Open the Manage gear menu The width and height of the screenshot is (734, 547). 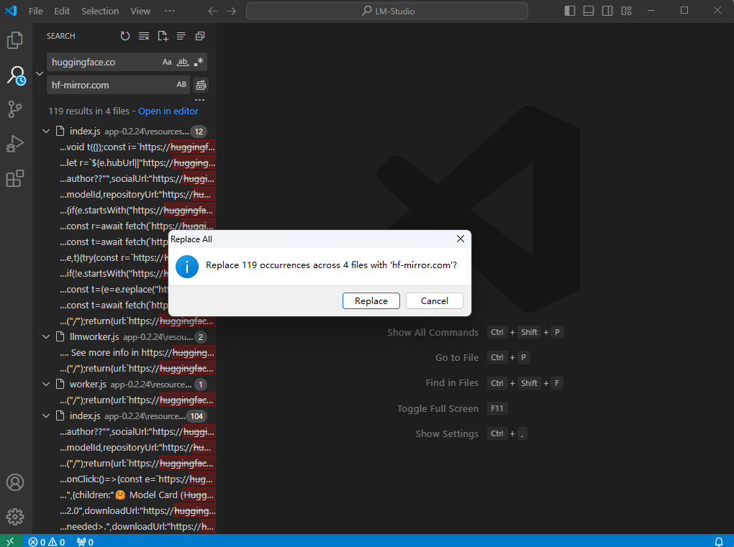pyautogui.click(x=15, y=517)
